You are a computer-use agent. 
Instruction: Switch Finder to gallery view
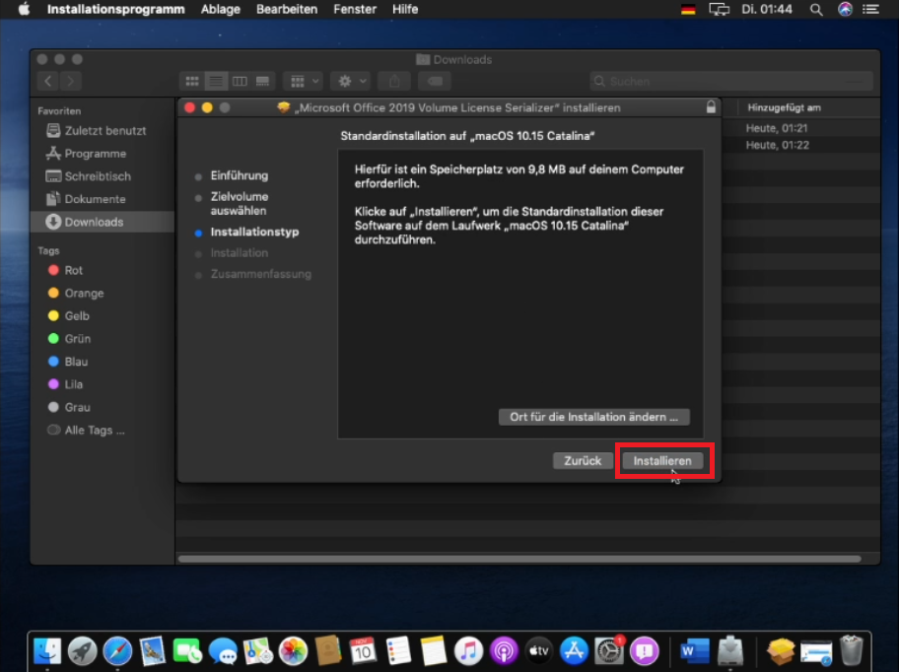coord(263,81)
